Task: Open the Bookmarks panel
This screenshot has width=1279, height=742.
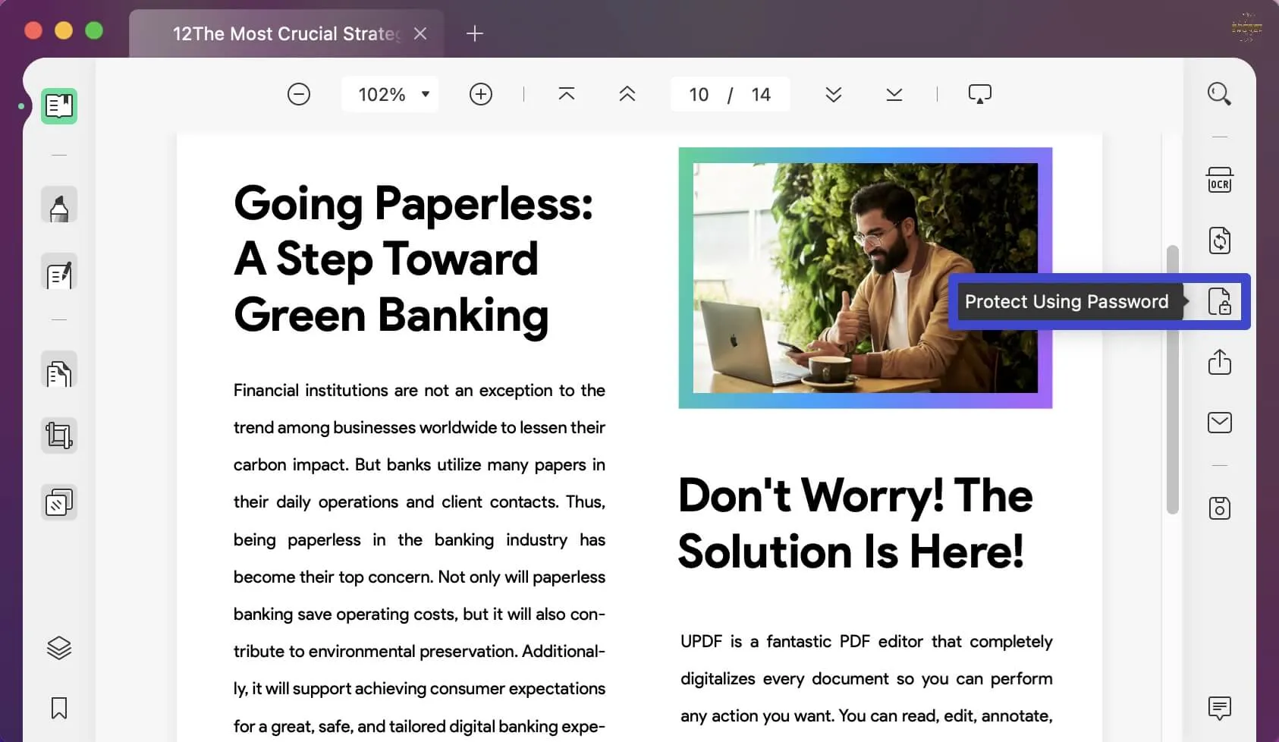Action: (x=59, y=708)
